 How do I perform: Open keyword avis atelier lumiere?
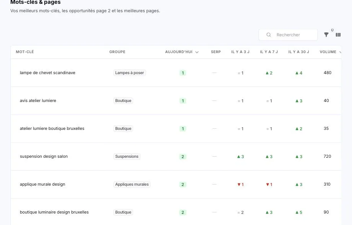click(38, 100)
